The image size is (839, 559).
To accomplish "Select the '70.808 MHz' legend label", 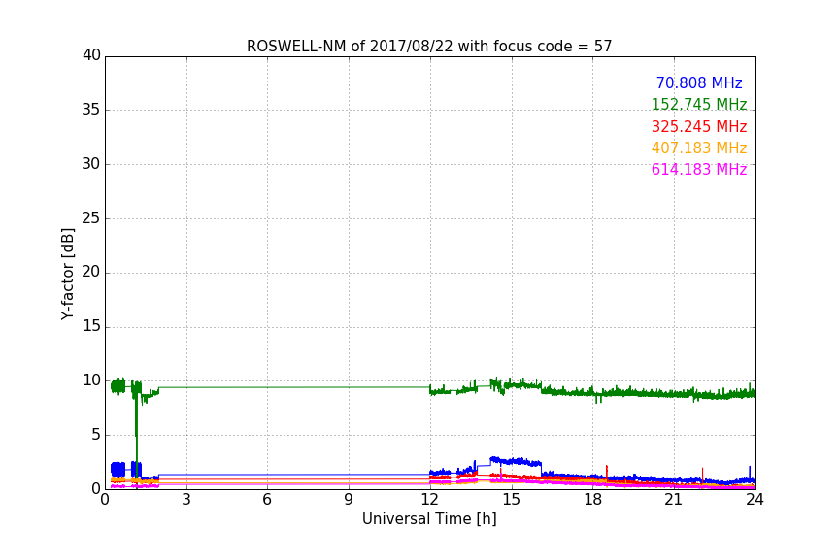I will [699, 82].
